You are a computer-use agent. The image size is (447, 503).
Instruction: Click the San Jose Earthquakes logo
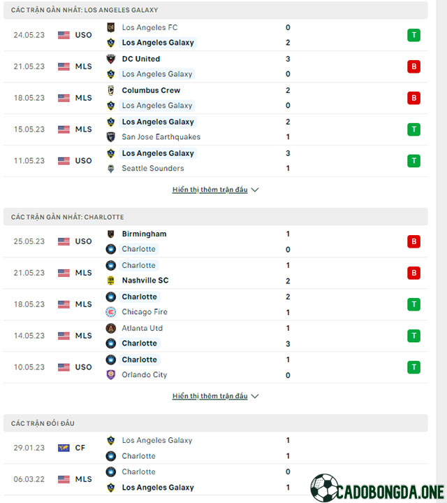tap(111, 137)
